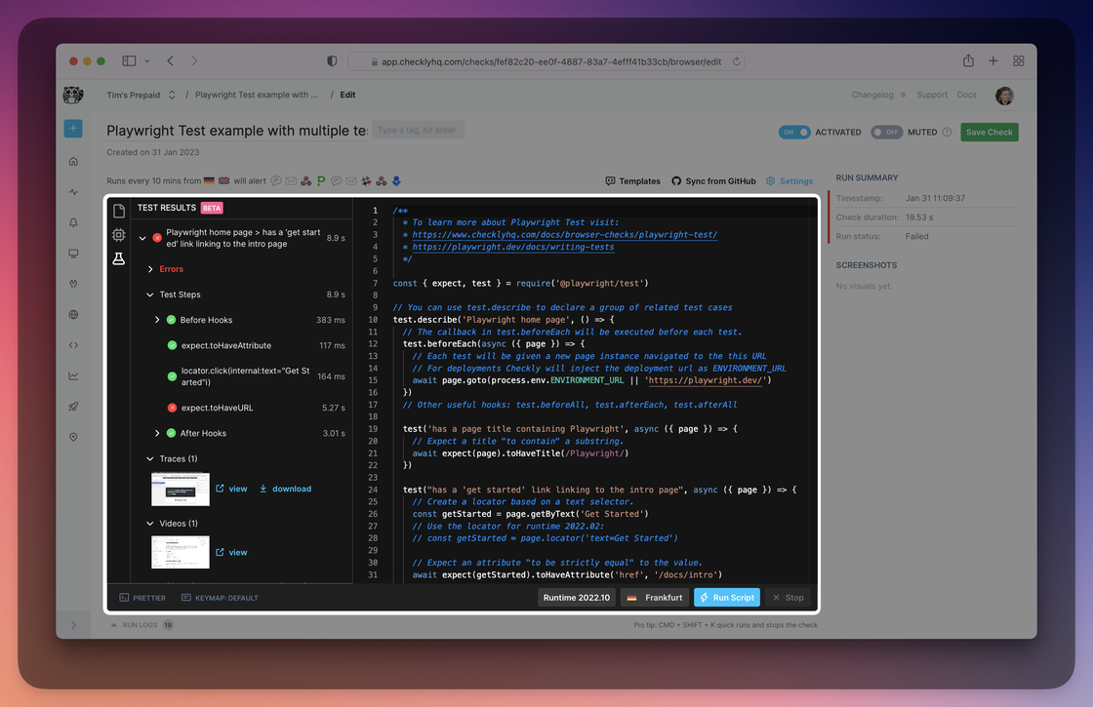This screenshot has height=707, width=1093.
Task: Open the editor settings chip icon
Action: [x=118, y=235]
